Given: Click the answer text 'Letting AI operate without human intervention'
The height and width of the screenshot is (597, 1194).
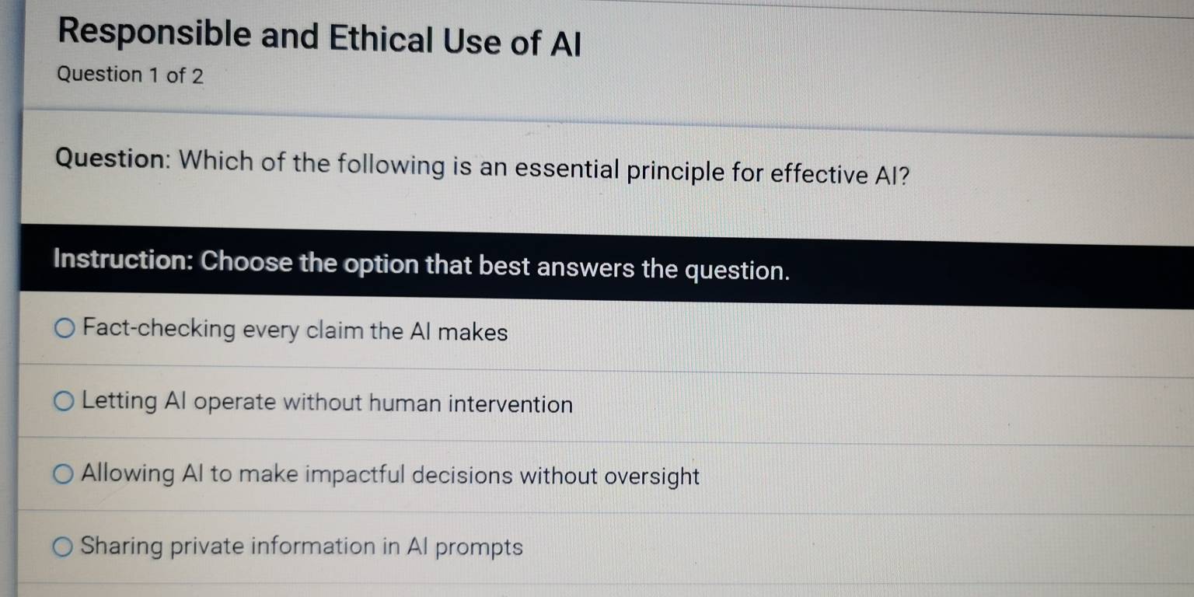Looking at the screenshot, I should [x=326, y=403].
